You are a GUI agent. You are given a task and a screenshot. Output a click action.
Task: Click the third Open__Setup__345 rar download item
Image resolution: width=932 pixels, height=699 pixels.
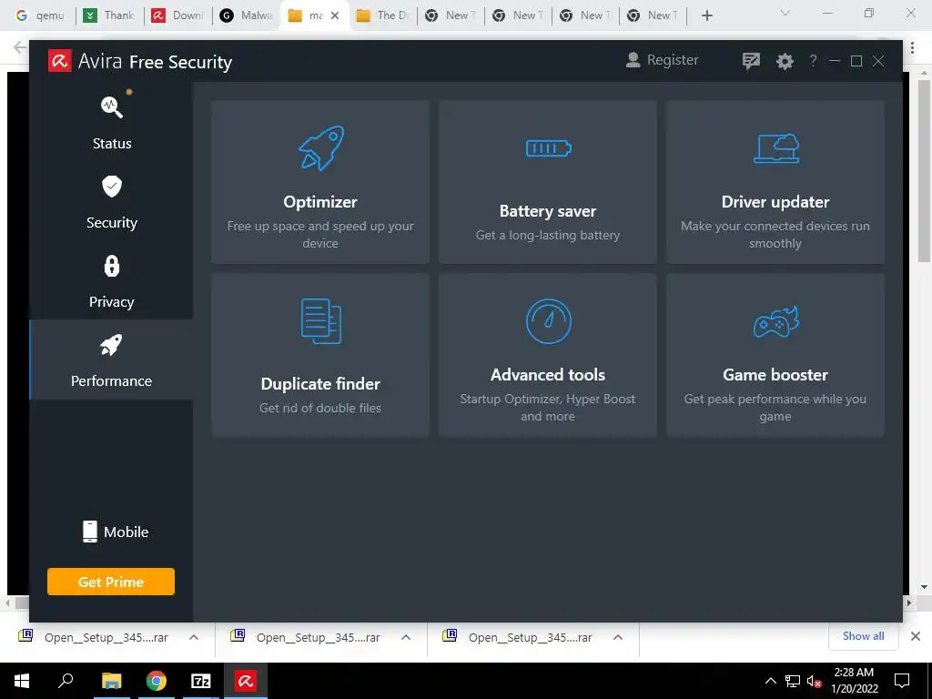[x=531, y=637]
